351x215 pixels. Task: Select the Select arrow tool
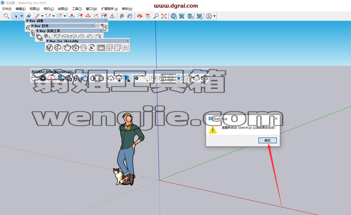click(16, 16)
